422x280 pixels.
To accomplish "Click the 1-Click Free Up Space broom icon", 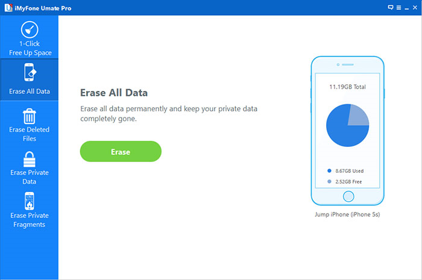I will point(29,30).
